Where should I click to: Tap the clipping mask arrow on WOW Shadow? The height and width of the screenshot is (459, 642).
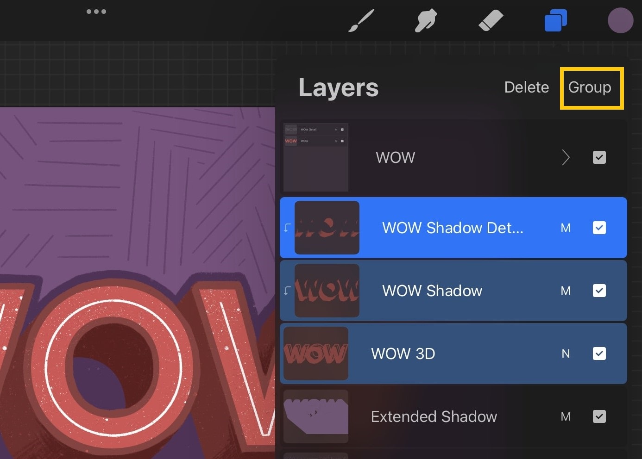click(x=286, y=291)
